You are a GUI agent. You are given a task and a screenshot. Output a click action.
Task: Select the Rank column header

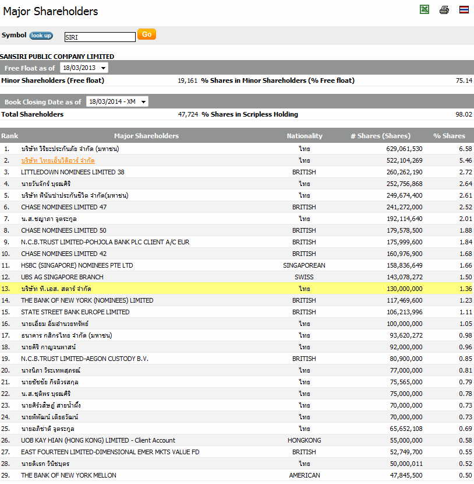[9, 136]
